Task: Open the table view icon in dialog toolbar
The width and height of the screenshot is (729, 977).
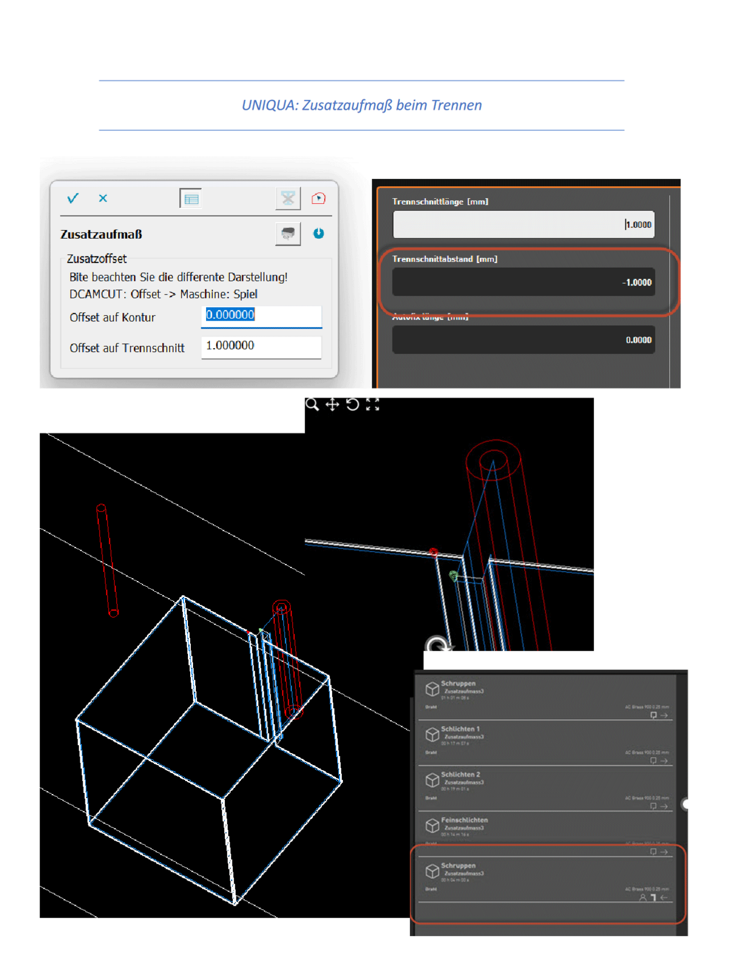Action: pos(191,199)
